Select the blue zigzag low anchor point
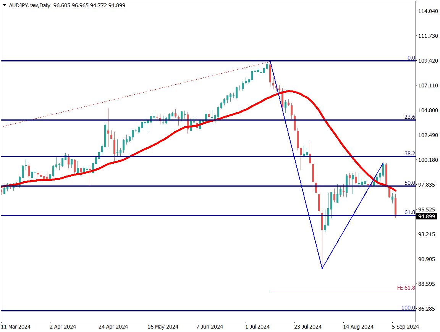The width and height of the screenshot is (440, 332). pos(322,268)
